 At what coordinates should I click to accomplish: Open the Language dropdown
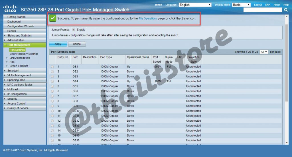pos(195,5)
